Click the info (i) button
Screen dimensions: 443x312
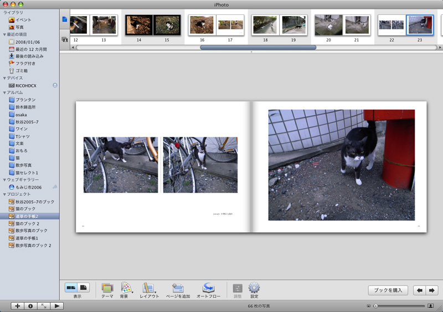tap(30, 306)
